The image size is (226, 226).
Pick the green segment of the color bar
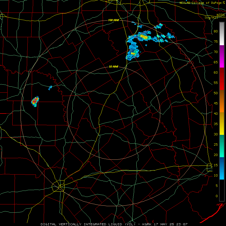click(x=222, y=146)
